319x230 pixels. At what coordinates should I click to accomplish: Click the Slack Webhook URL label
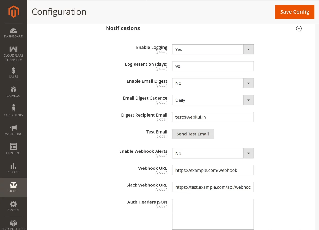[x=147, y=185]
